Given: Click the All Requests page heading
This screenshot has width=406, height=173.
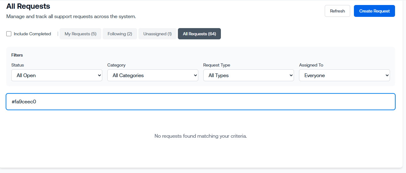Looking at the screenshot, I should tap(28, 6).
